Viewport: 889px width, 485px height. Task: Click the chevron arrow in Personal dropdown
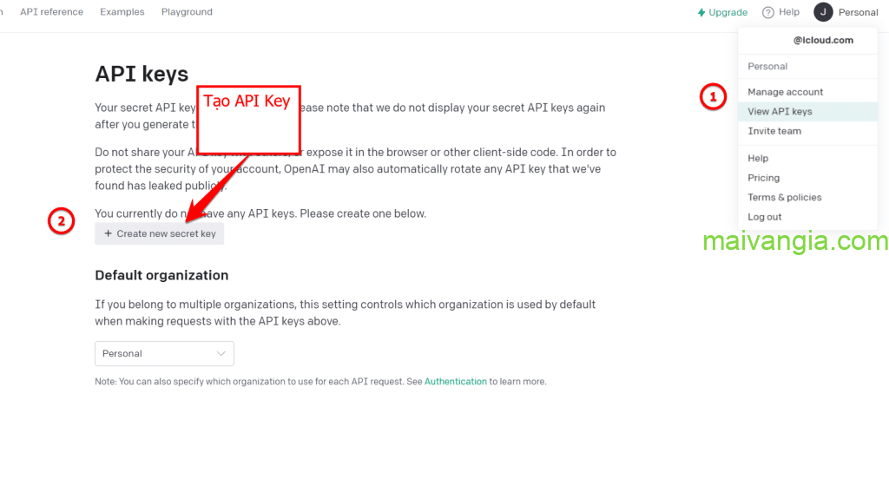point(221,354)
